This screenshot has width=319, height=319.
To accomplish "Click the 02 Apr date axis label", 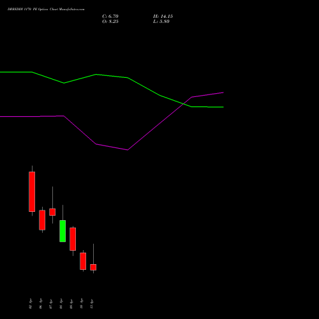I will 31,304.
